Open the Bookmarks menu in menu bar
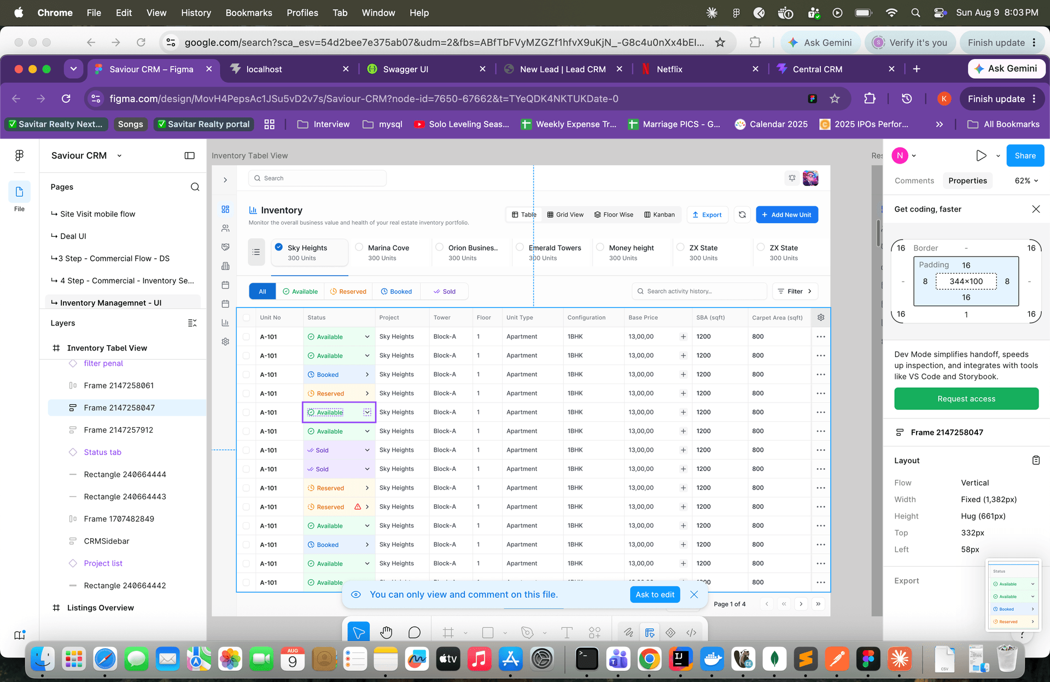1050x682 pixels. coord(249,13)
